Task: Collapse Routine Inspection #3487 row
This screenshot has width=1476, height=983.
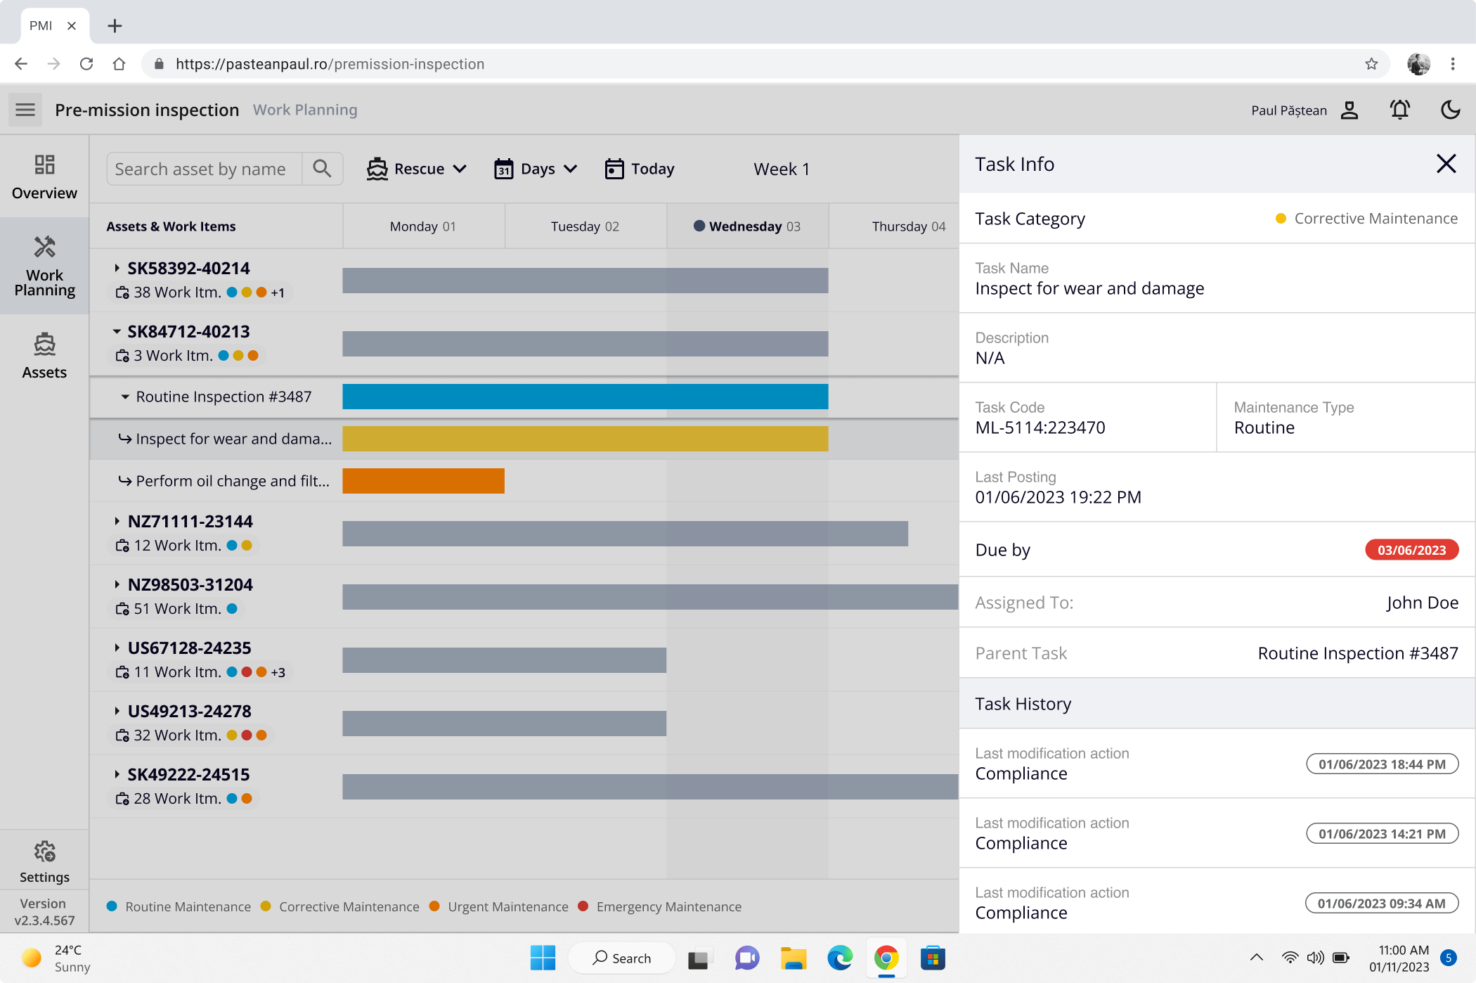Action: (125, 397)
